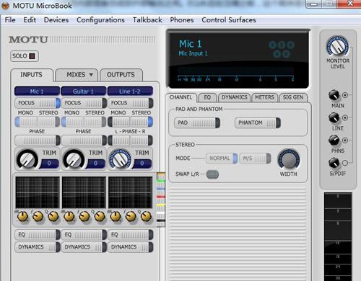Click the Mic 1 Trim knob
The height and width of the screenshot is (281, 361).
[27, 159]
